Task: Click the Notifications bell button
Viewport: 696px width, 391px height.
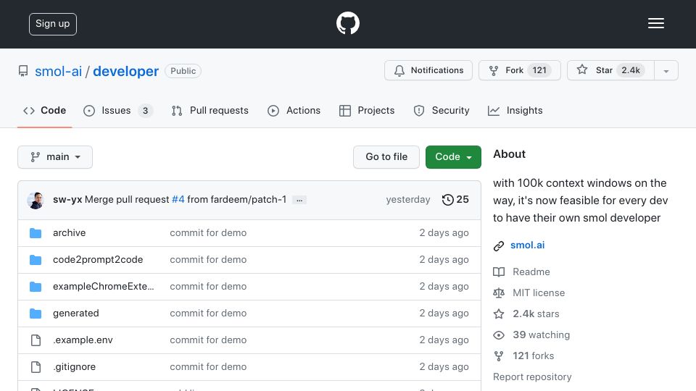Action: click(428, 70)
